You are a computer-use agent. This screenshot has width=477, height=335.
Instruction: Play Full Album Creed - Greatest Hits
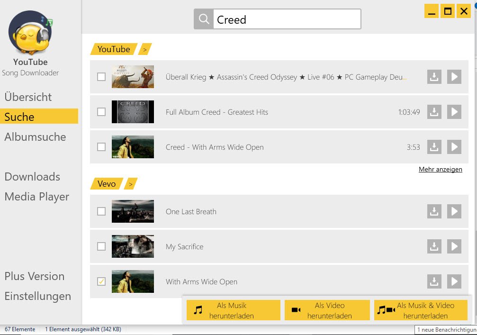point(454,112)
